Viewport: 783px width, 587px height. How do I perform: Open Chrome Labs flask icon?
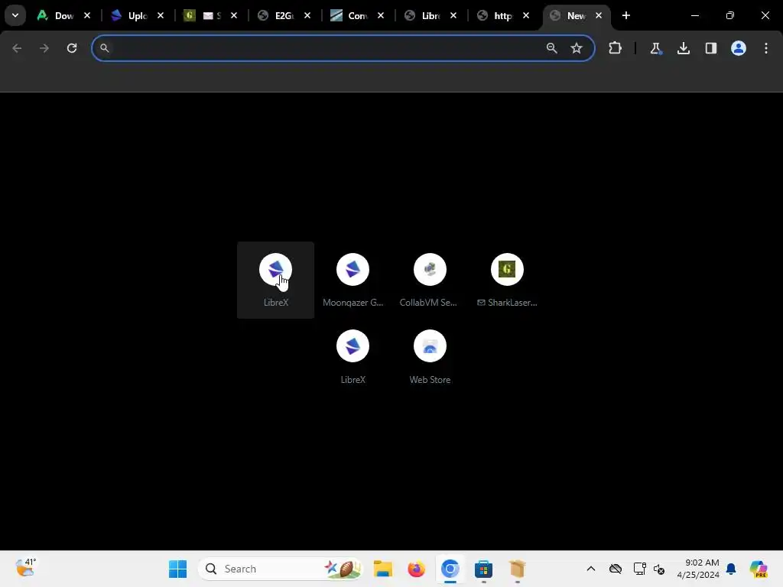tap(655, 48)
